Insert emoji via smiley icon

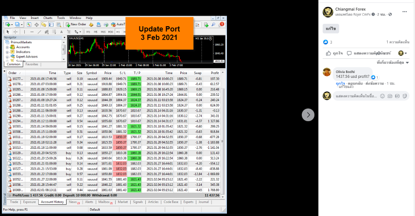point(382,96)
